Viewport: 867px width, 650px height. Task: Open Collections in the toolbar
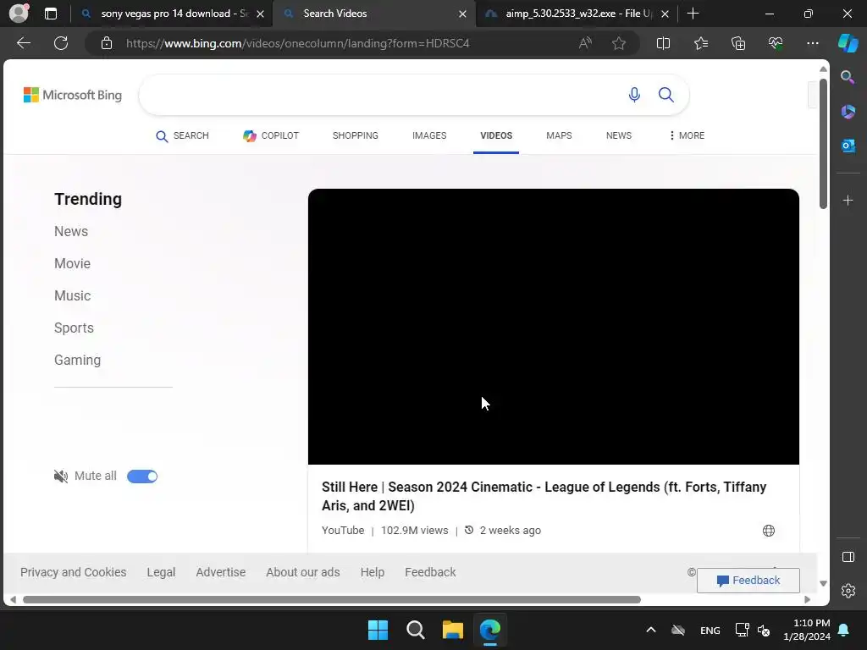(x=738, y=43)
